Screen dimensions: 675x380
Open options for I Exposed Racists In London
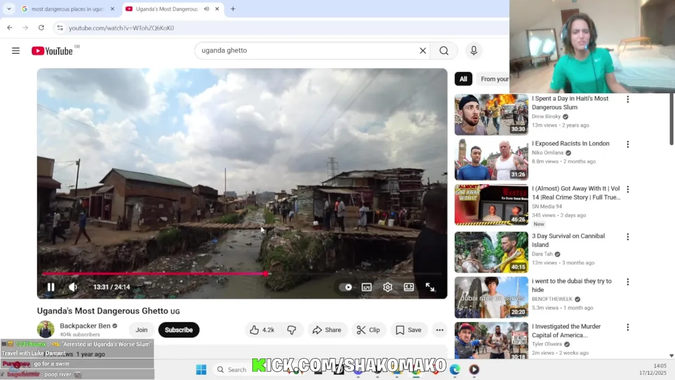tap(628, 144)
